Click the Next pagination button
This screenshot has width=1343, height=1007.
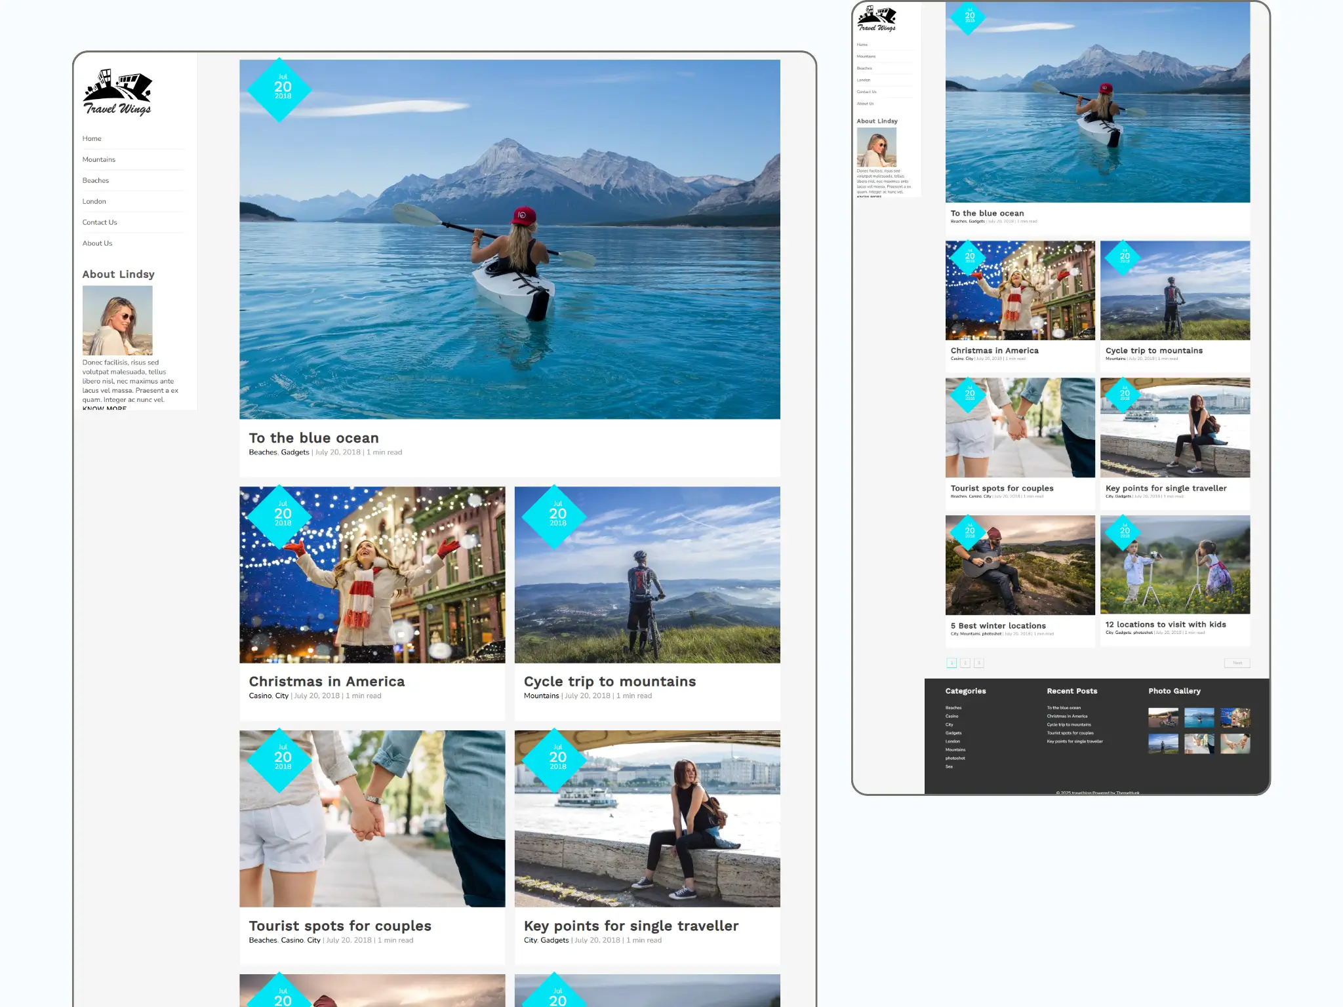coord(1237,663)
